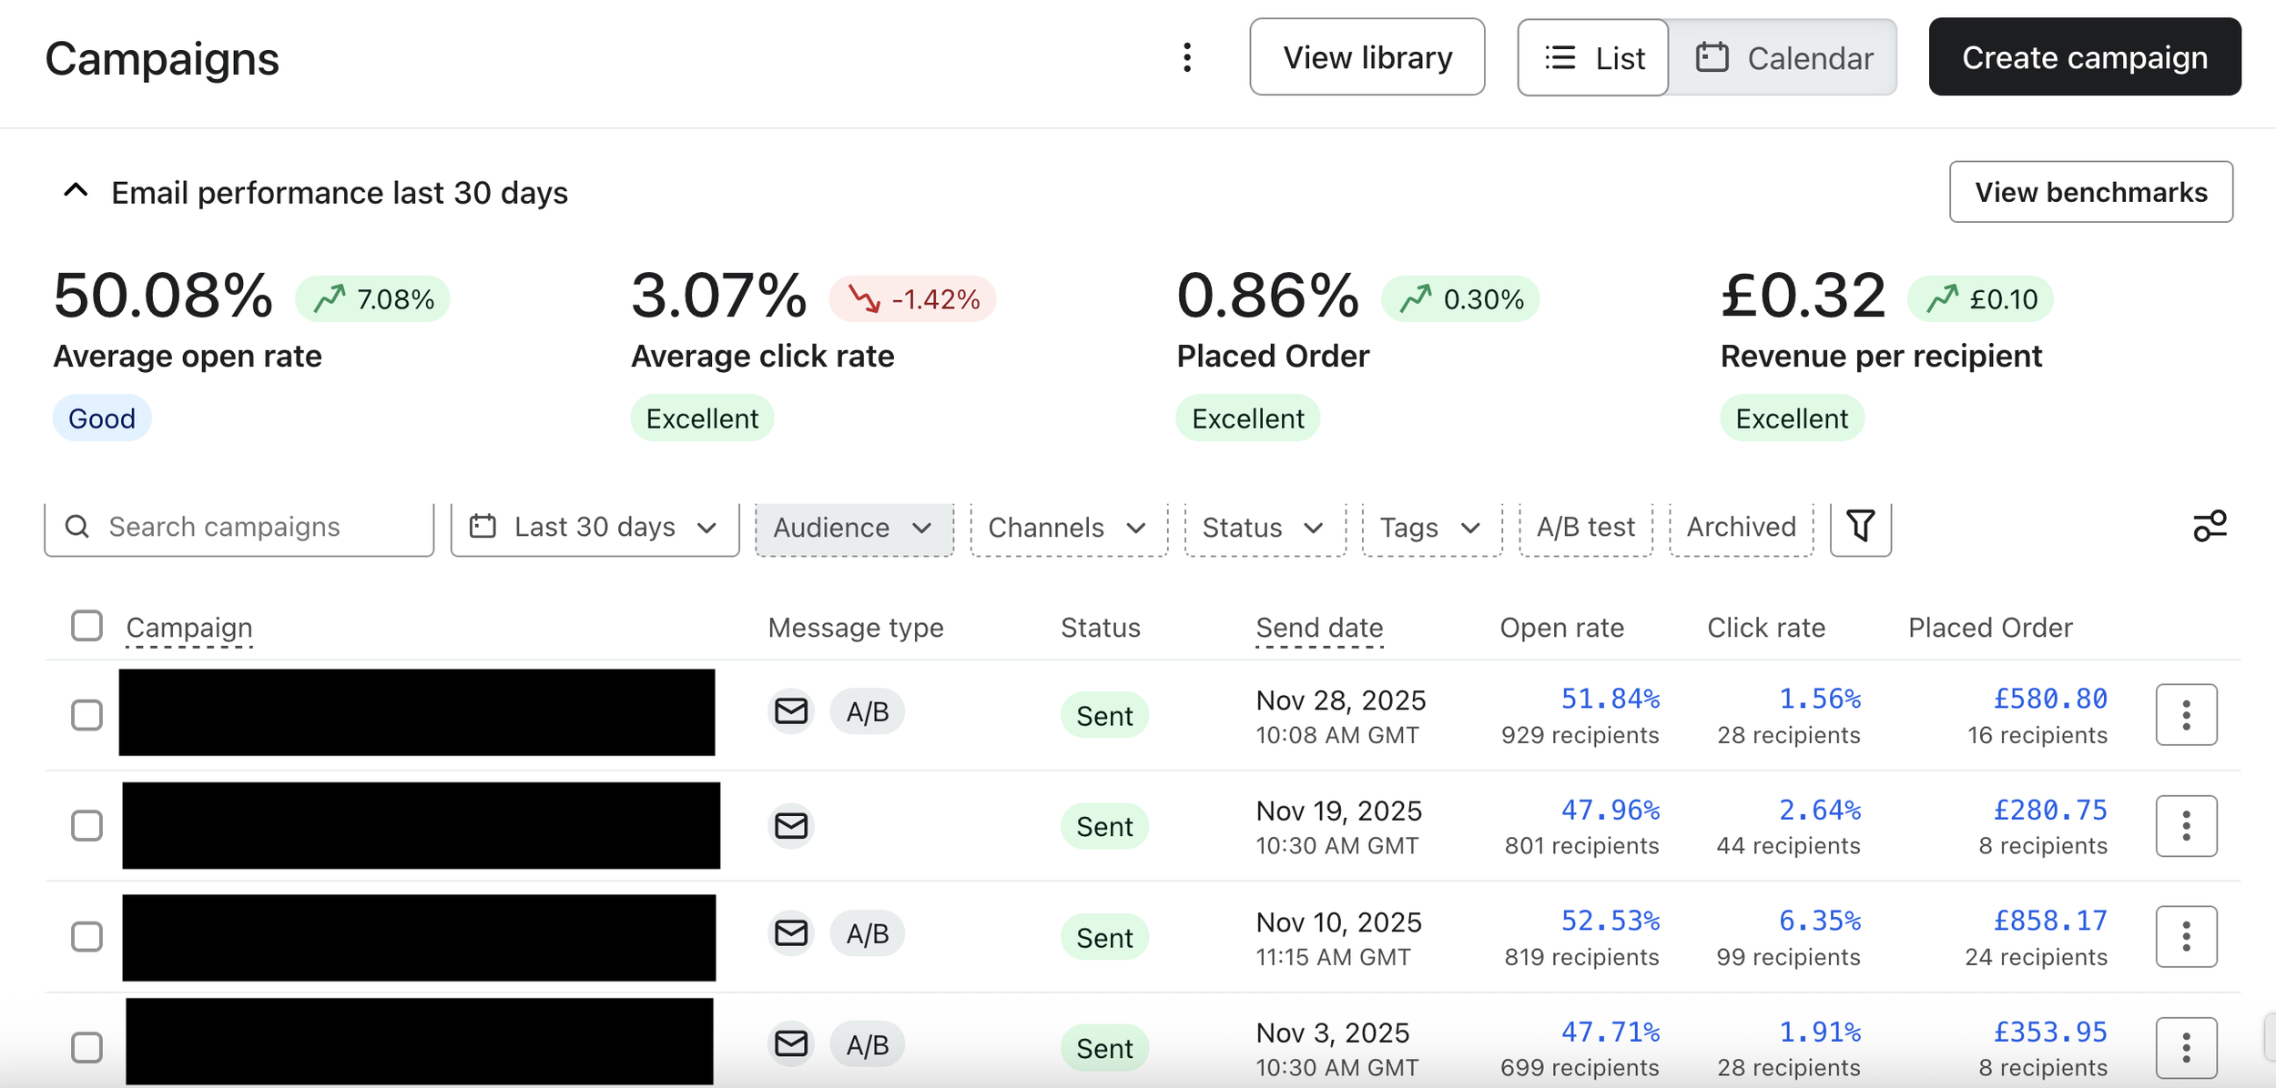Open the page options kebab menu beside Campaigns
This screenshot has height=1088, width=2276.
pyautogui.click(x=1186, y=57)
